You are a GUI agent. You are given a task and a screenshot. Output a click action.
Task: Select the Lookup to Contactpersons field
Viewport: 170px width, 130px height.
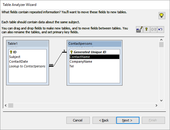(27, 66)
